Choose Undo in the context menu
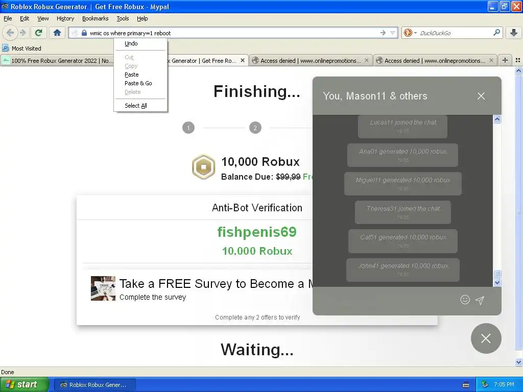The width and height of the screenshot is (523, 392). [x=140, y=44]
